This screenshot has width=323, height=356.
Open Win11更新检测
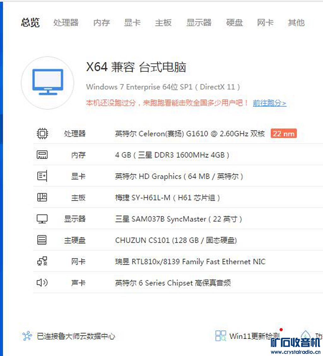(x=254, y=336)
